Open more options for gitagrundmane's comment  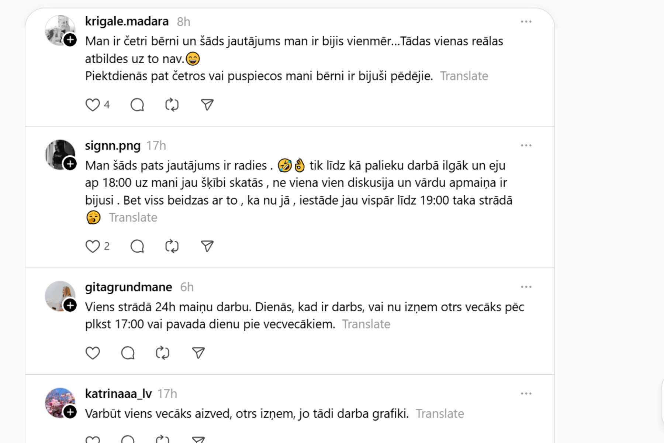click(526, 287)
